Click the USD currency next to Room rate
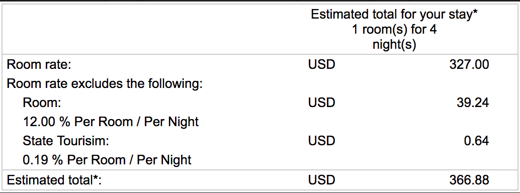520x193 pixels. [322, 64]
